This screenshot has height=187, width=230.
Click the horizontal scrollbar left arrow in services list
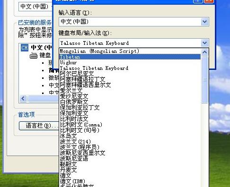[23, 99]
